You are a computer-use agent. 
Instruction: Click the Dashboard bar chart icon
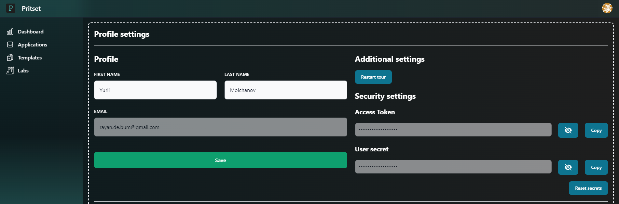[x=10, y=32]
